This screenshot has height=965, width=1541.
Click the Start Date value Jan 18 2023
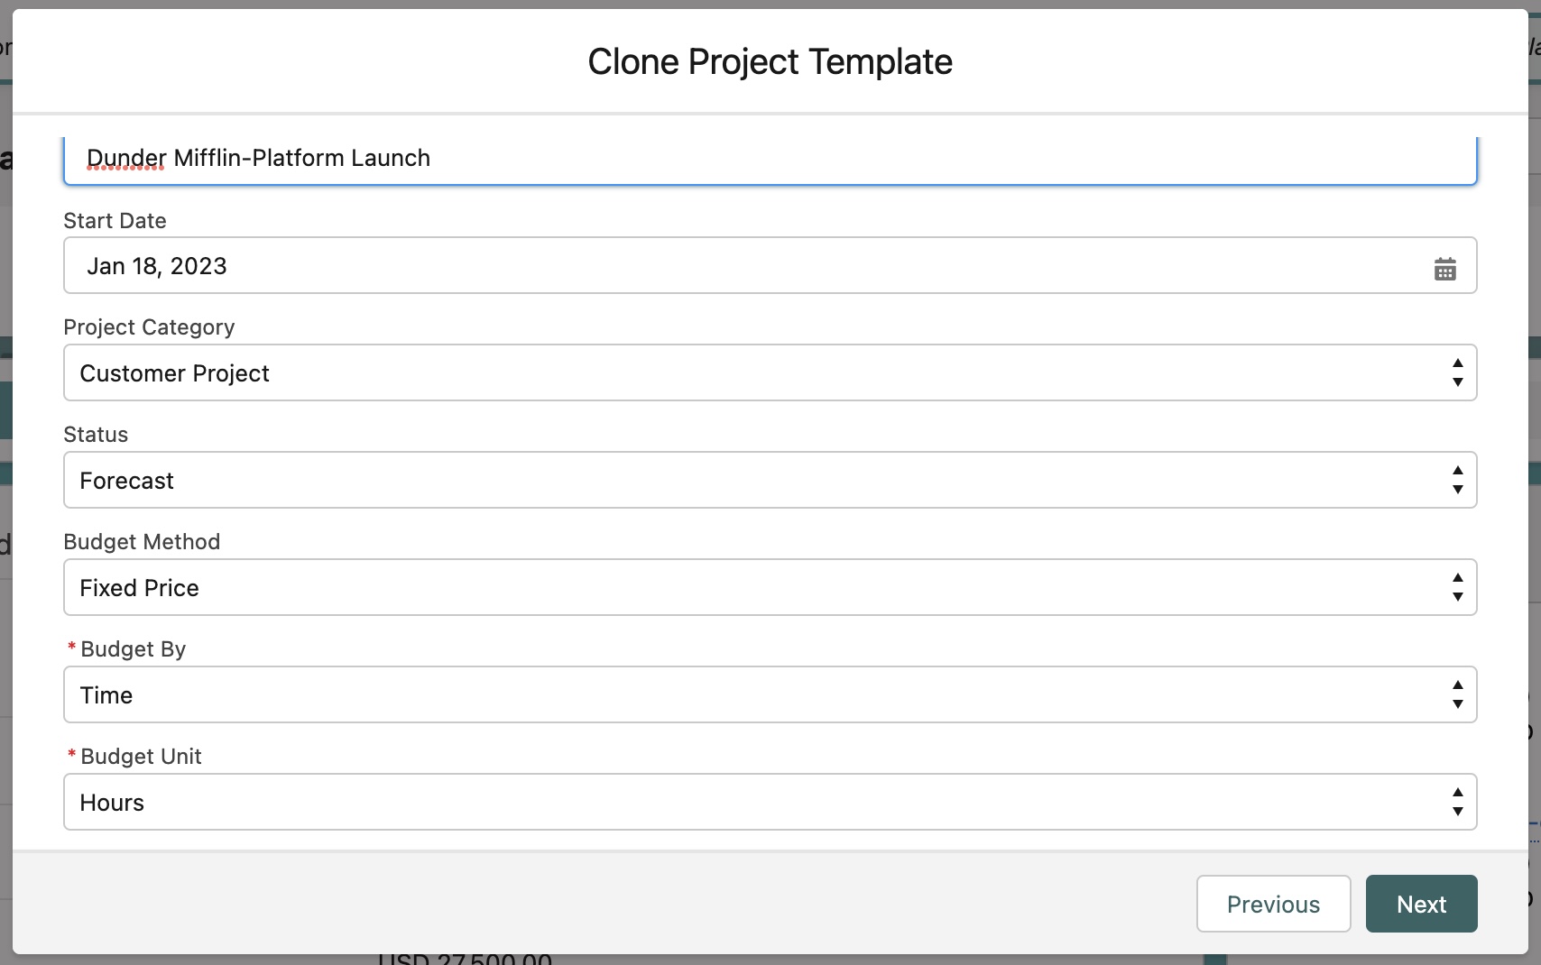pyautogui.click(x=157, y=265)
